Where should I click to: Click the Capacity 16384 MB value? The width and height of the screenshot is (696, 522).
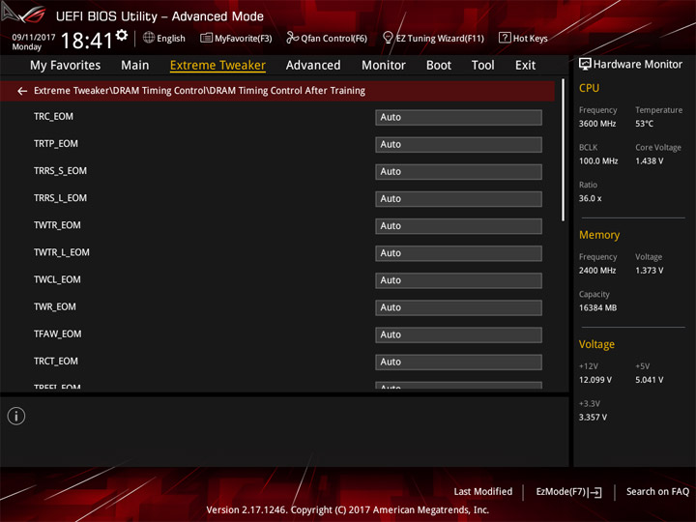597,307
